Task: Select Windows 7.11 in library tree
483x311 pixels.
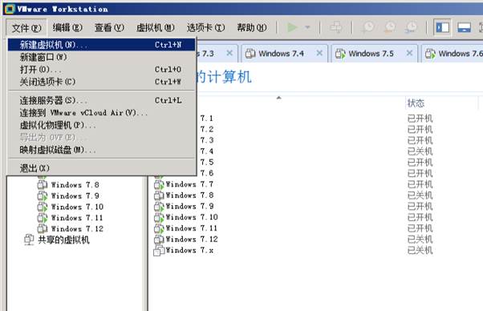Action: [x=77, y=218]
